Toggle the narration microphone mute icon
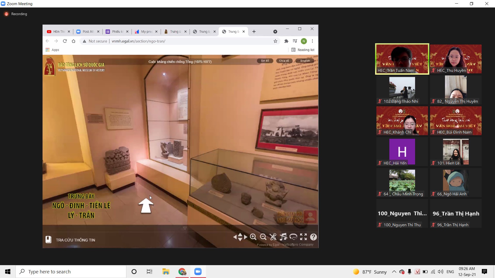 pyautogui.click(x=273, y=237)
